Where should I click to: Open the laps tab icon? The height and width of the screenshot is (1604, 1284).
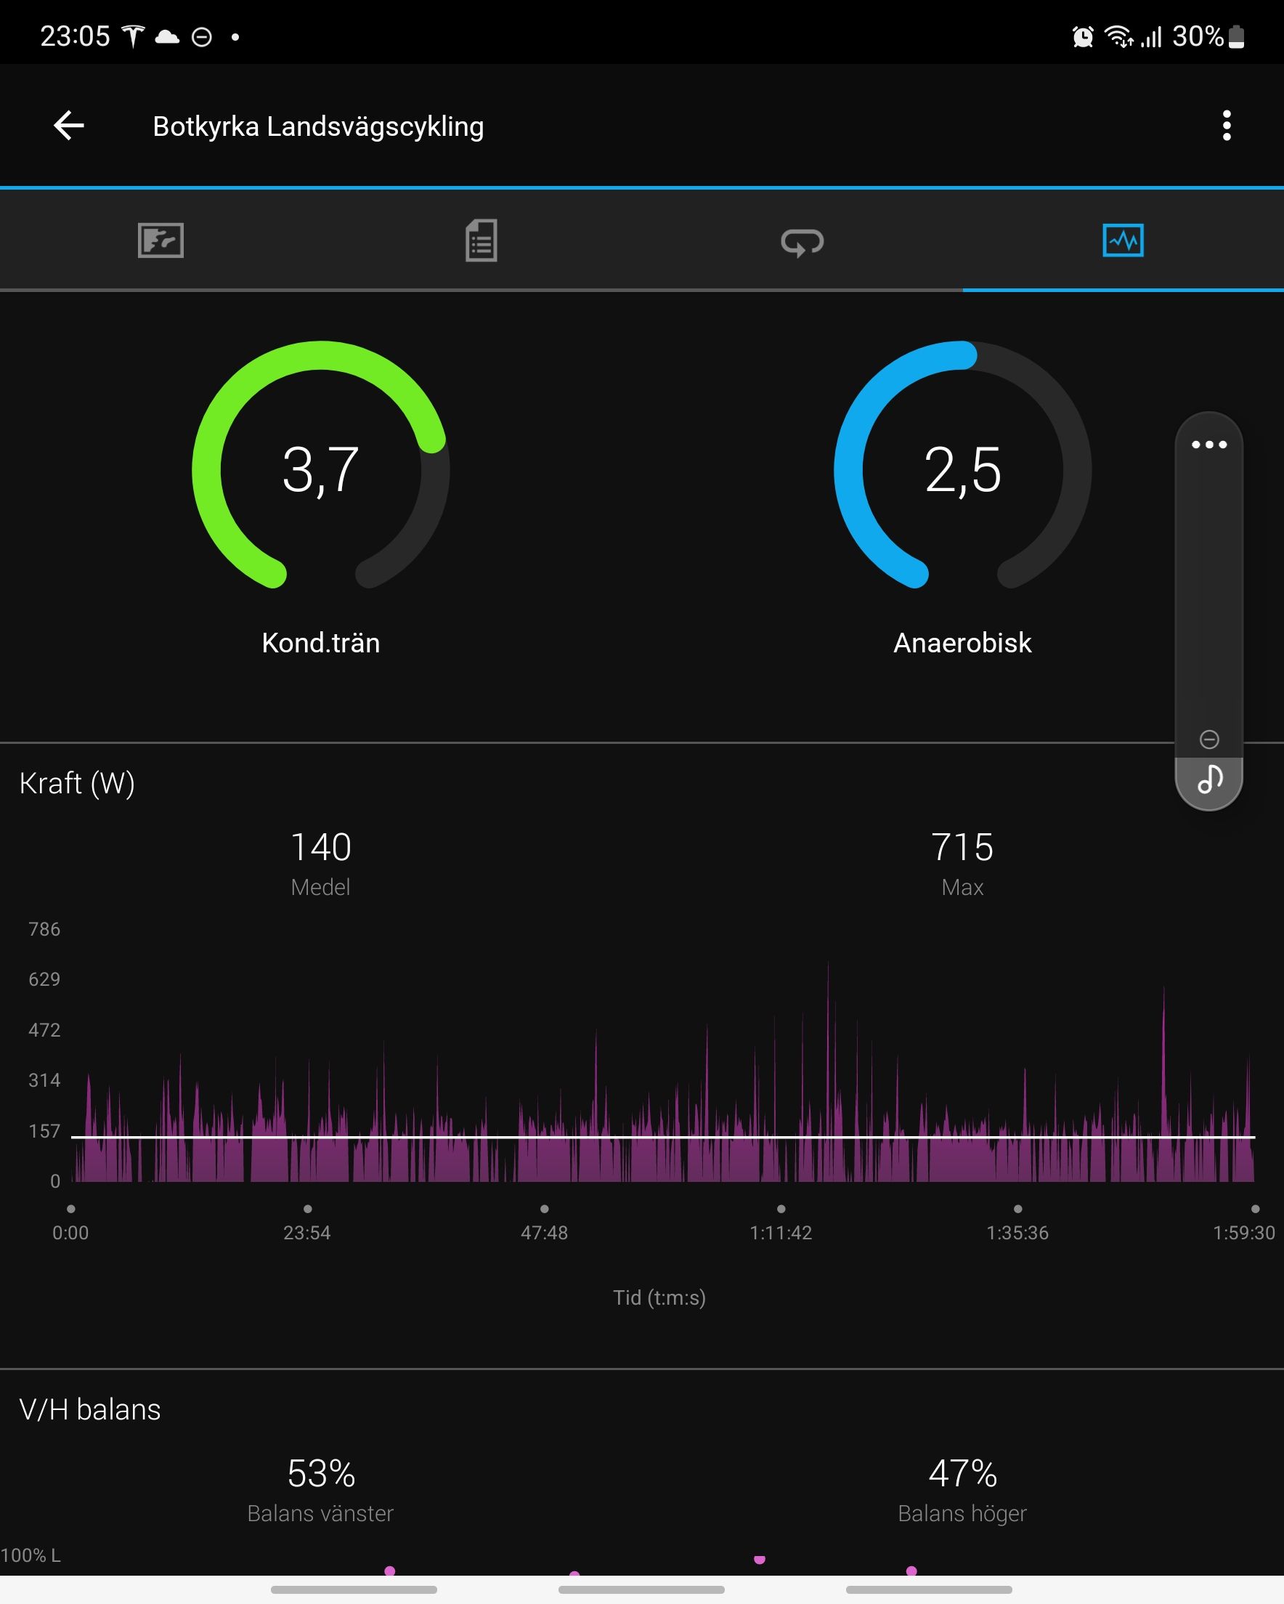tap(802, 242)
